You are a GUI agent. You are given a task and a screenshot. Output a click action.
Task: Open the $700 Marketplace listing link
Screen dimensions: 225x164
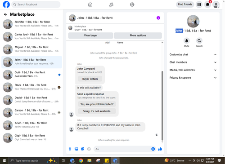[x=88, y=30]
